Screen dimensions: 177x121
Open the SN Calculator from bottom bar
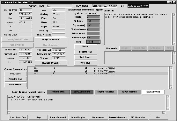pos(138,118)
